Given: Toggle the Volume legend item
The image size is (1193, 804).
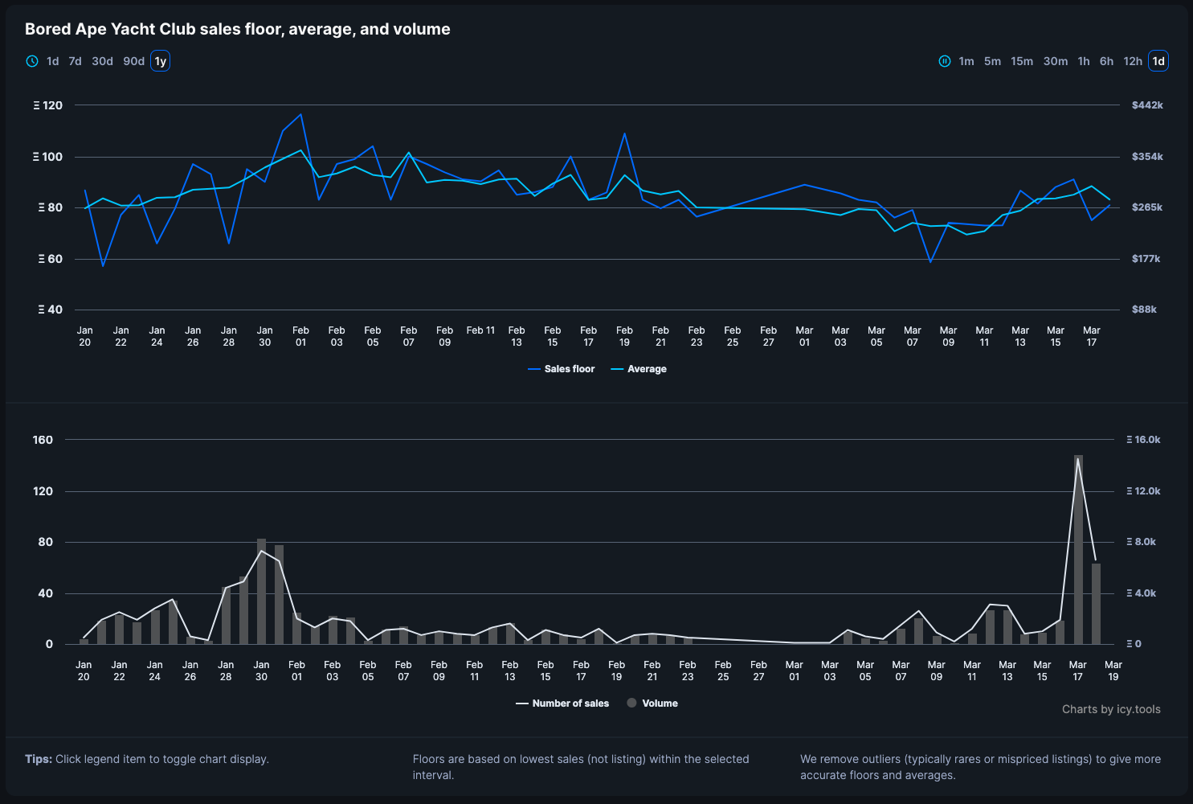Looking at the screenshot, I should tap(652, 703).
